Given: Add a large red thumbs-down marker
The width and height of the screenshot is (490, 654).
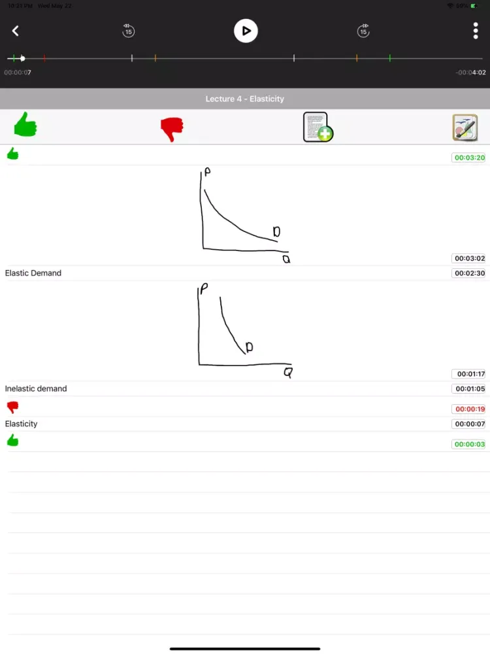Looking at the screenshot, I should coord(172,128).
